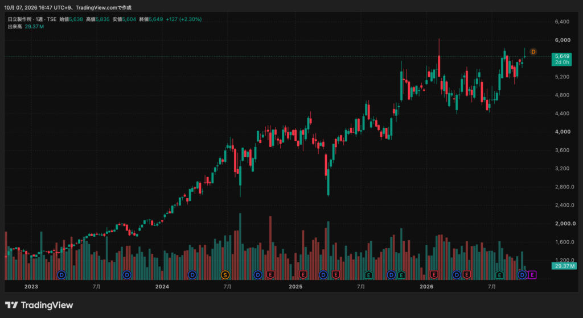This screenshot has width=583, height=318.
Task: Click the 5,200 price axis label
Action: tap(562, 77)
